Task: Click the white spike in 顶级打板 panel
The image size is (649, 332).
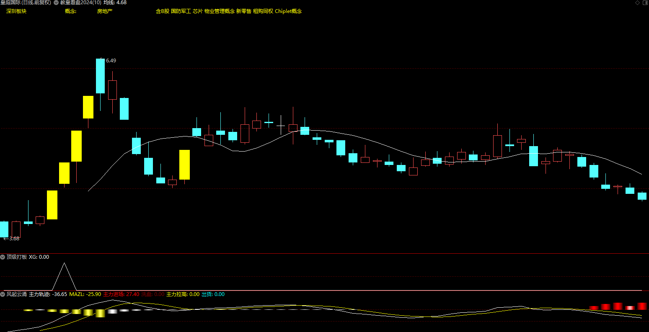Action: [x=64, y=276]
